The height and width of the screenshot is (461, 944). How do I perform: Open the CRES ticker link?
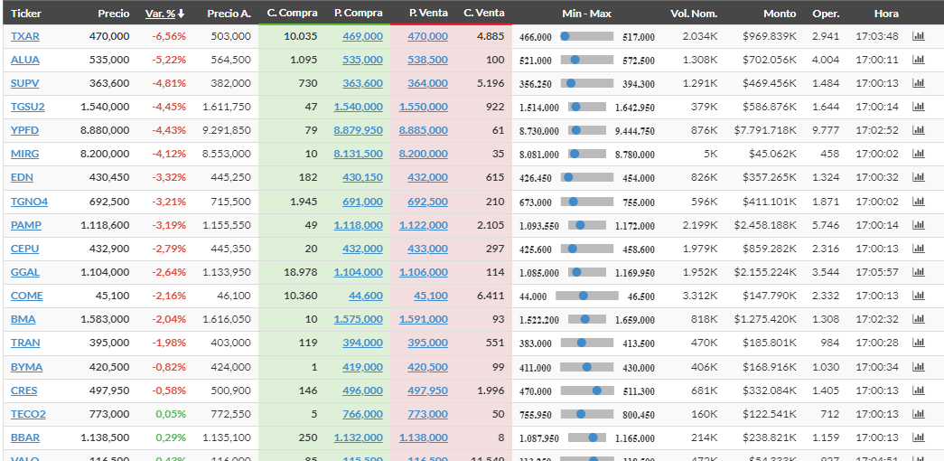point(24,390)
